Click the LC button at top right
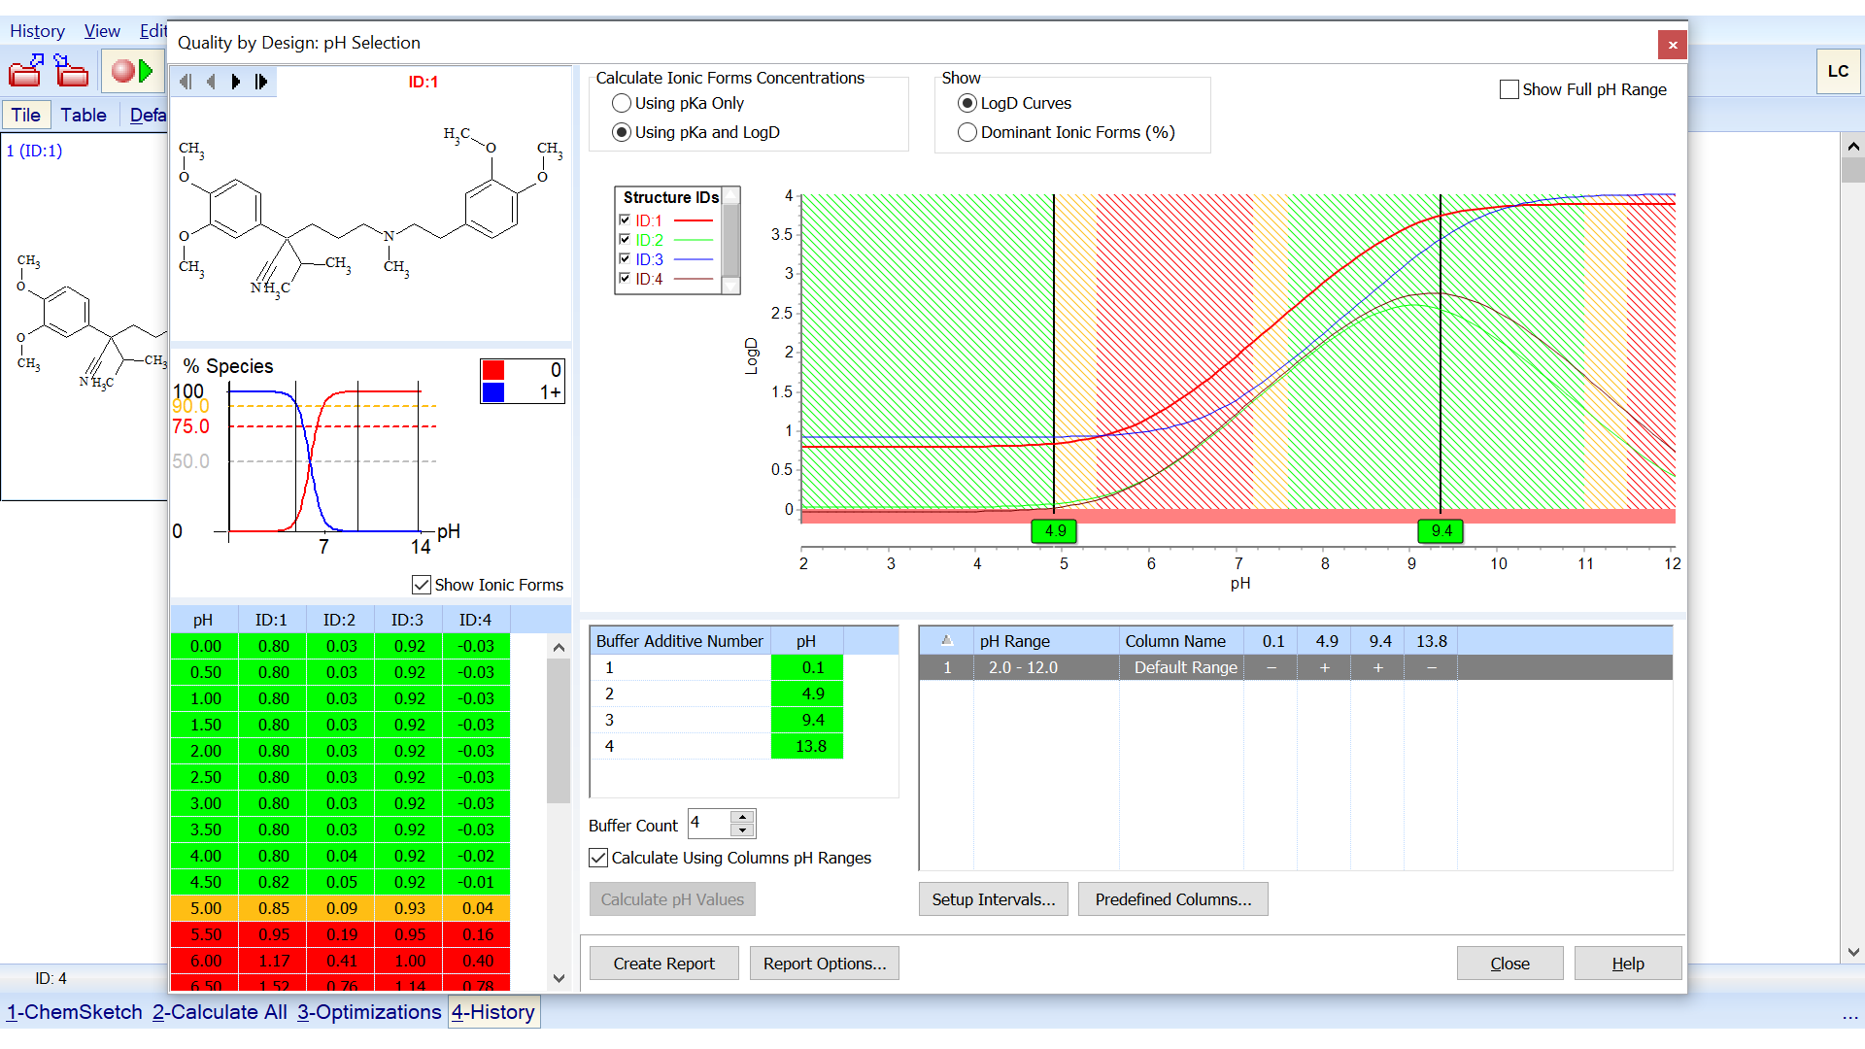The width and height of the screenshot is (1865, 1049). pyautogui.click(x=1838, y=72)
